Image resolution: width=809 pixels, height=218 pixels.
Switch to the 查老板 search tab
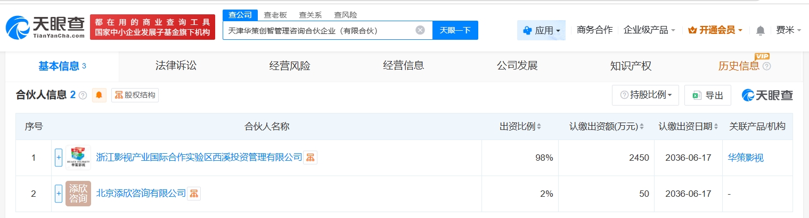pos(275,15)
